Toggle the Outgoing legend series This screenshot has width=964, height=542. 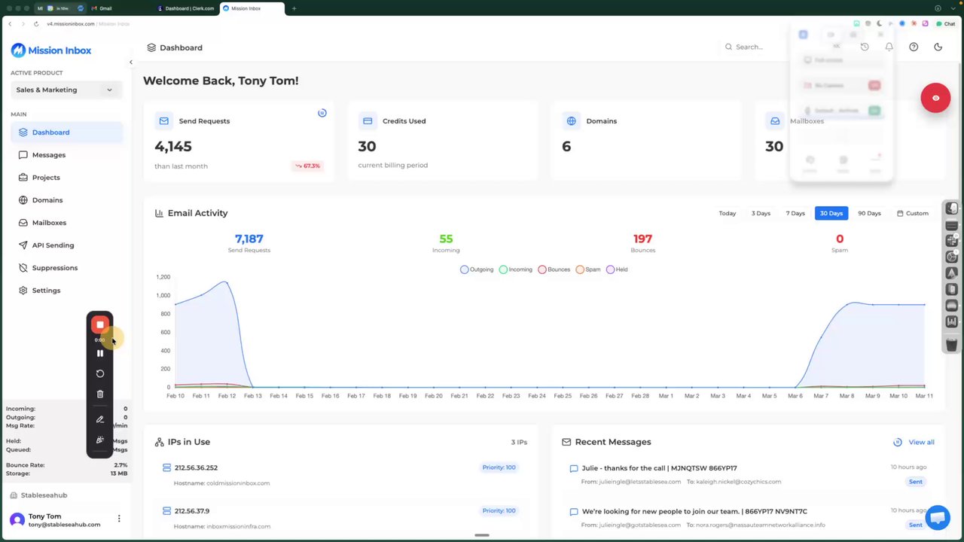coord(477,269)
